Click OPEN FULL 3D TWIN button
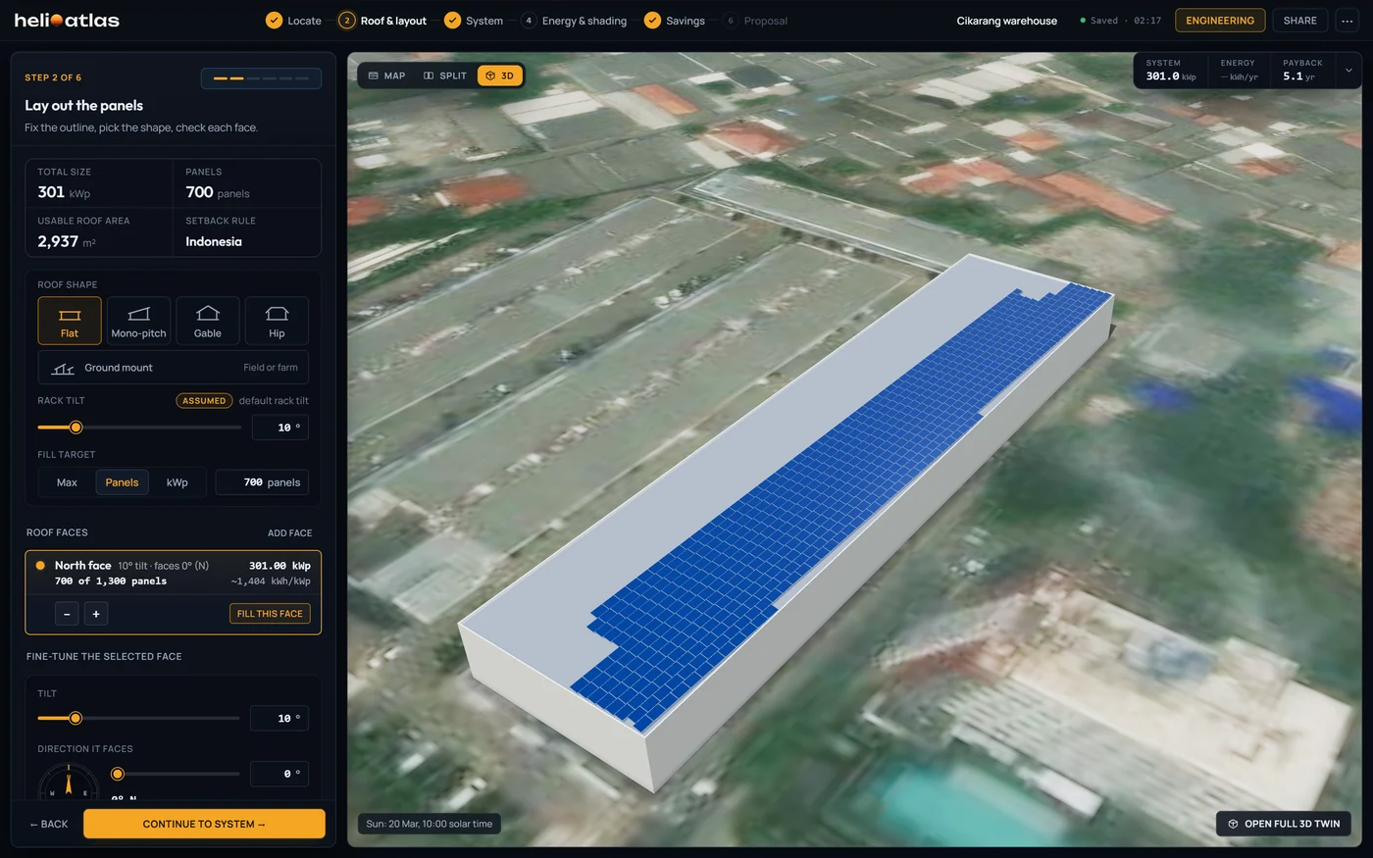 click(x=1284, y=824)
